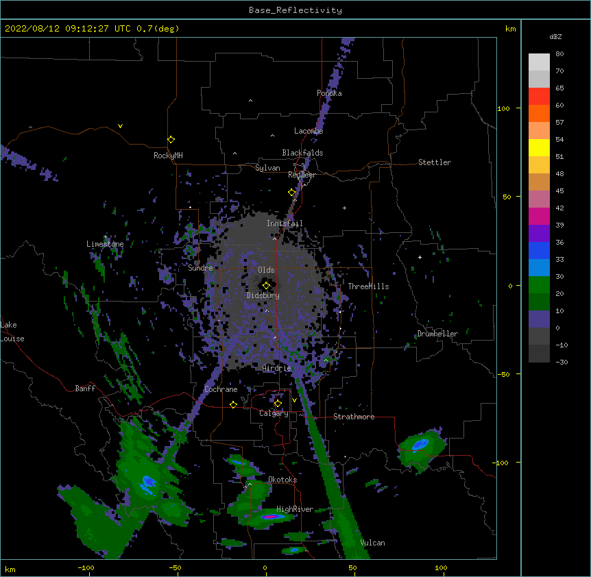The height and width of the screenshot is (577, 591).
Task: Select the lightest gray 70-80 dBZ swatch
Action: (539, 62)
